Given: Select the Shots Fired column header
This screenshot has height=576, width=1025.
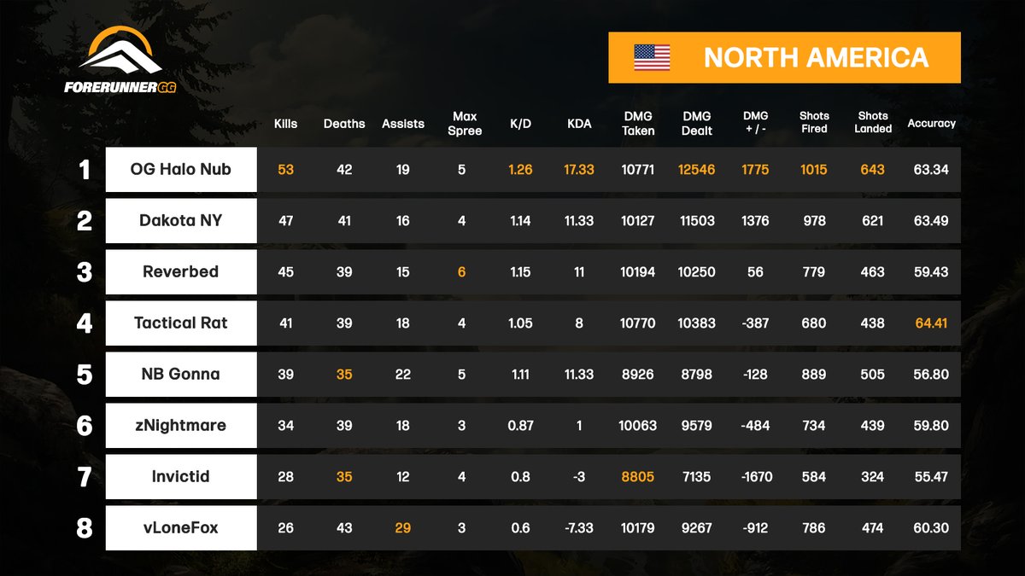Looking at the screenshot, I should click(813, 122).
